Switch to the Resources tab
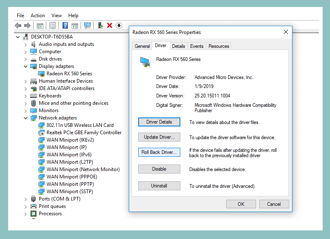Image resolution: width=330 pixels, height=239 pixels. (x=219, y=46)
